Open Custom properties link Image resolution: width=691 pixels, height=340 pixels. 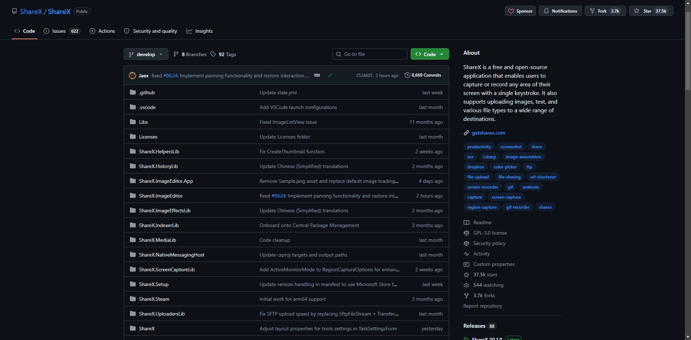[489, 264]
